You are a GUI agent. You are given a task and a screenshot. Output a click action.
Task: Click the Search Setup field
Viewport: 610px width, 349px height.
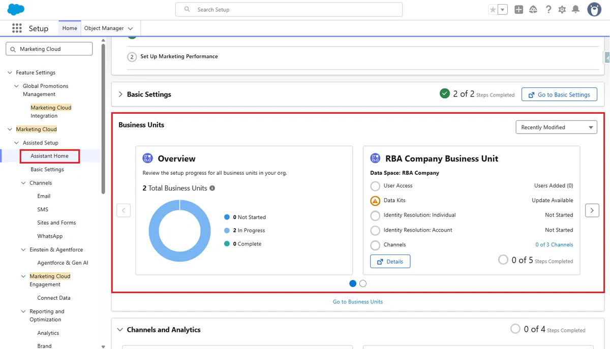point(289,10)
